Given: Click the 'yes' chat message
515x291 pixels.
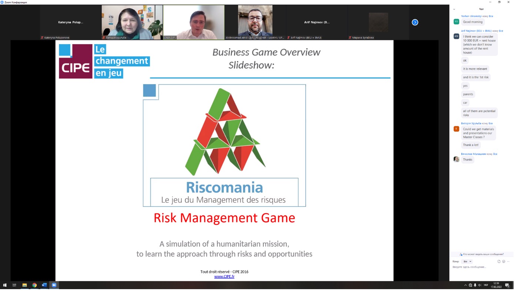Looking at the screenshot, I should [x=465, y=86].
